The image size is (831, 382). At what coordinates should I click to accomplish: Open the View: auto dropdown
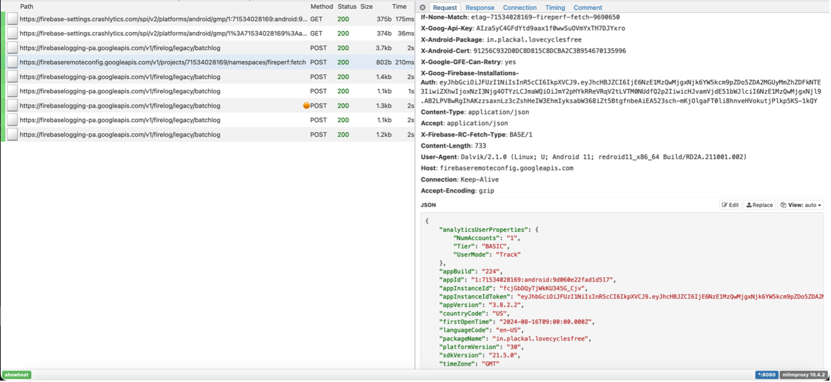pyautogui.click(x=800, y=205)
